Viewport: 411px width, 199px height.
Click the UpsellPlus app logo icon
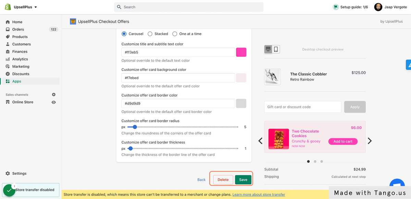tap(73, 22)
